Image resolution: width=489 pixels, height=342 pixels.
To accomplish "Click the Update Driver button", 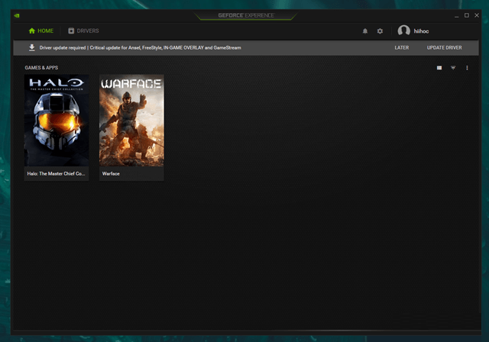I will coord(444,47).
